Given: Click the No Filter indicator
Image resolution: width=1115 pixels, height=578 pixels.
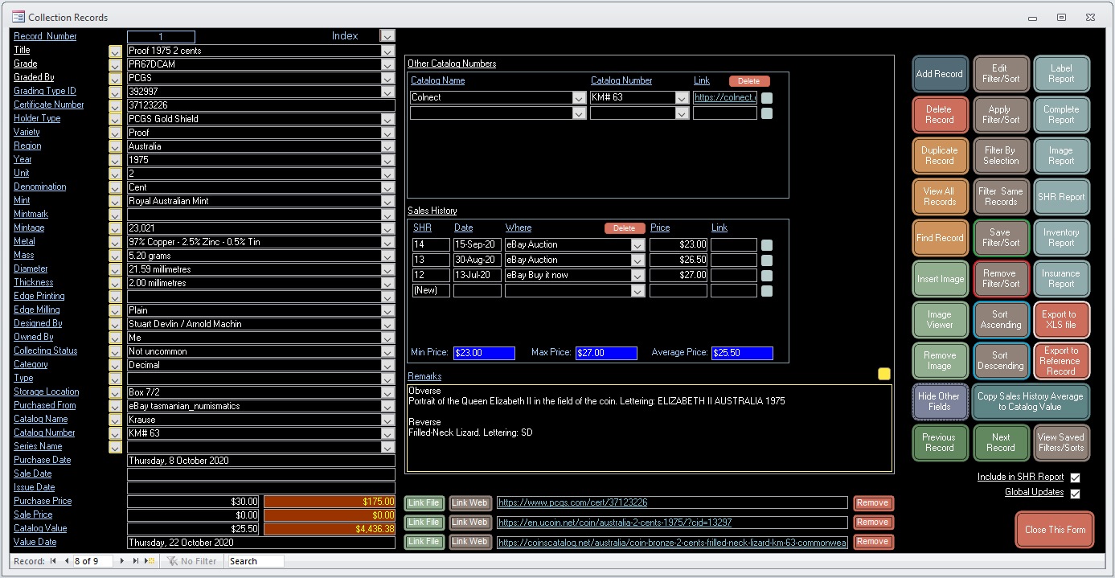Looking at the screenshot, I should click(191, 561).
